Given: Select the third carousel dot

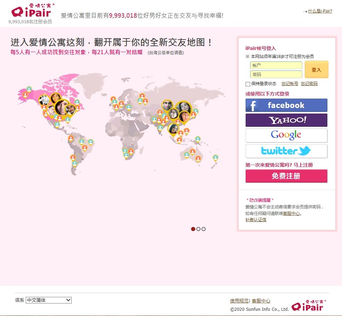Looking at the screenshot, I should (204, 229).
